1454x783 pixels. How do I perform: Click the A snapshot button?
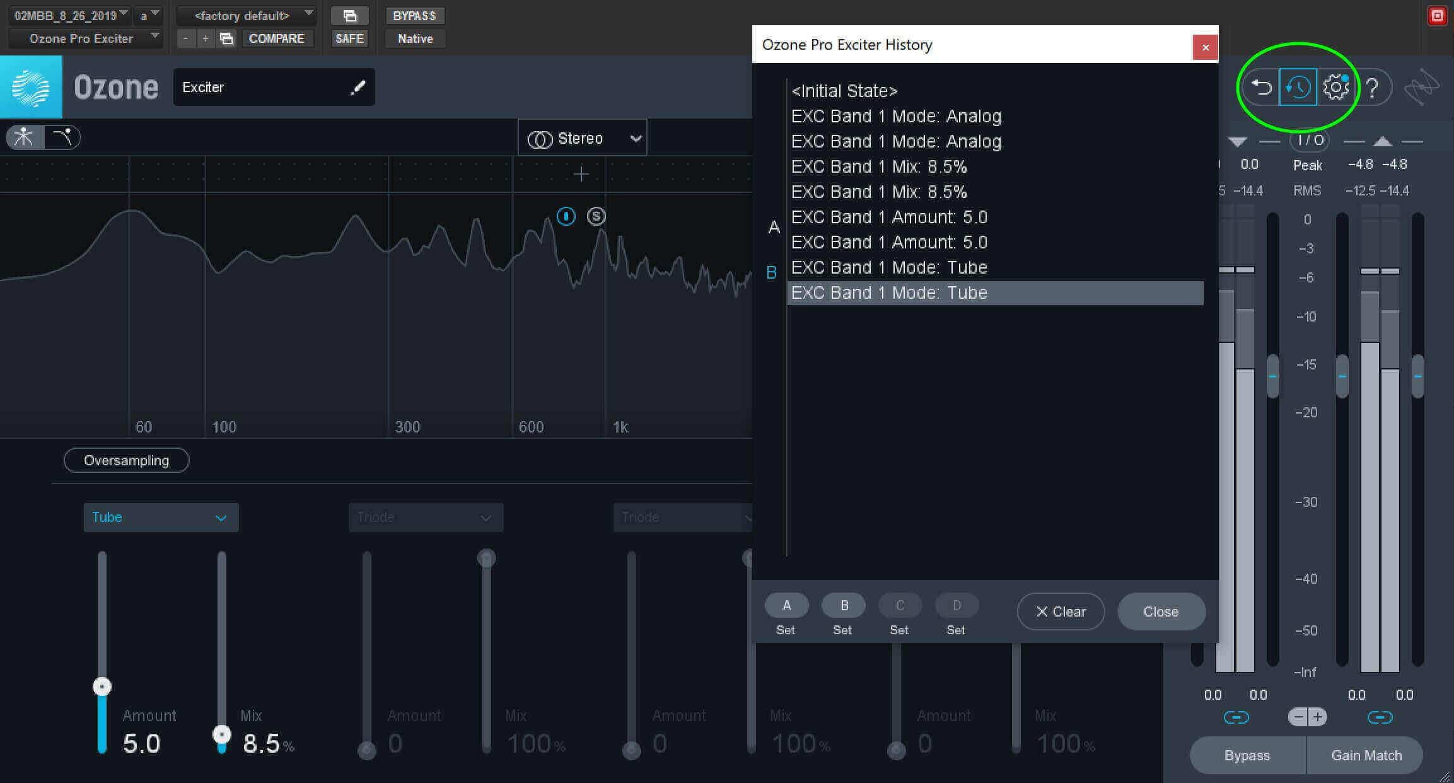[786, 605]
